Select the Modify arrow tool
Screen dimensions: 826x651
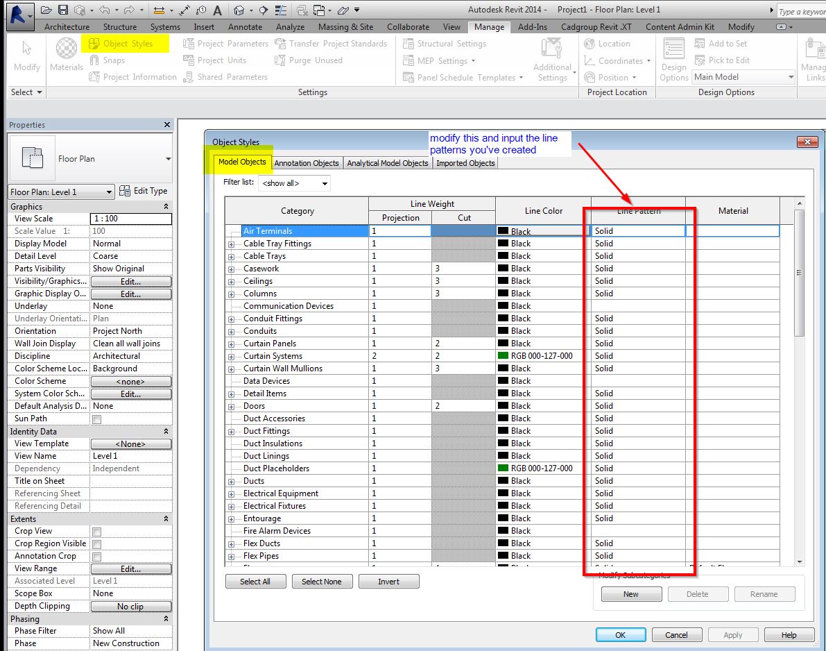[x=27, y=55]
